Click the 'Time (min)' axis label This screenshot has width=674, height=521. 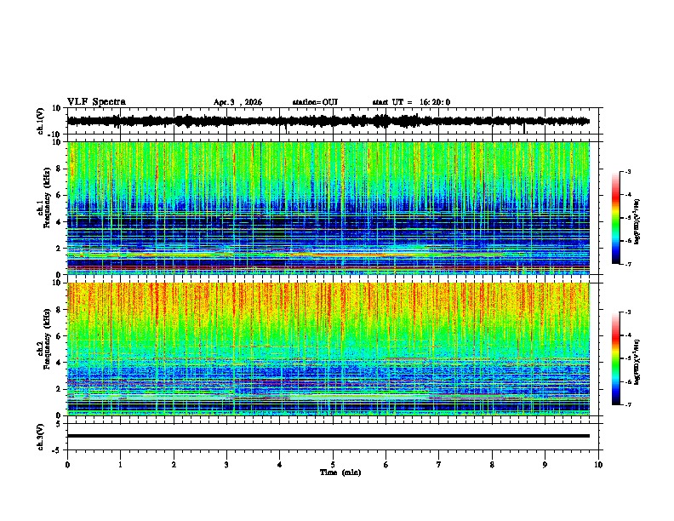[340, 472]
